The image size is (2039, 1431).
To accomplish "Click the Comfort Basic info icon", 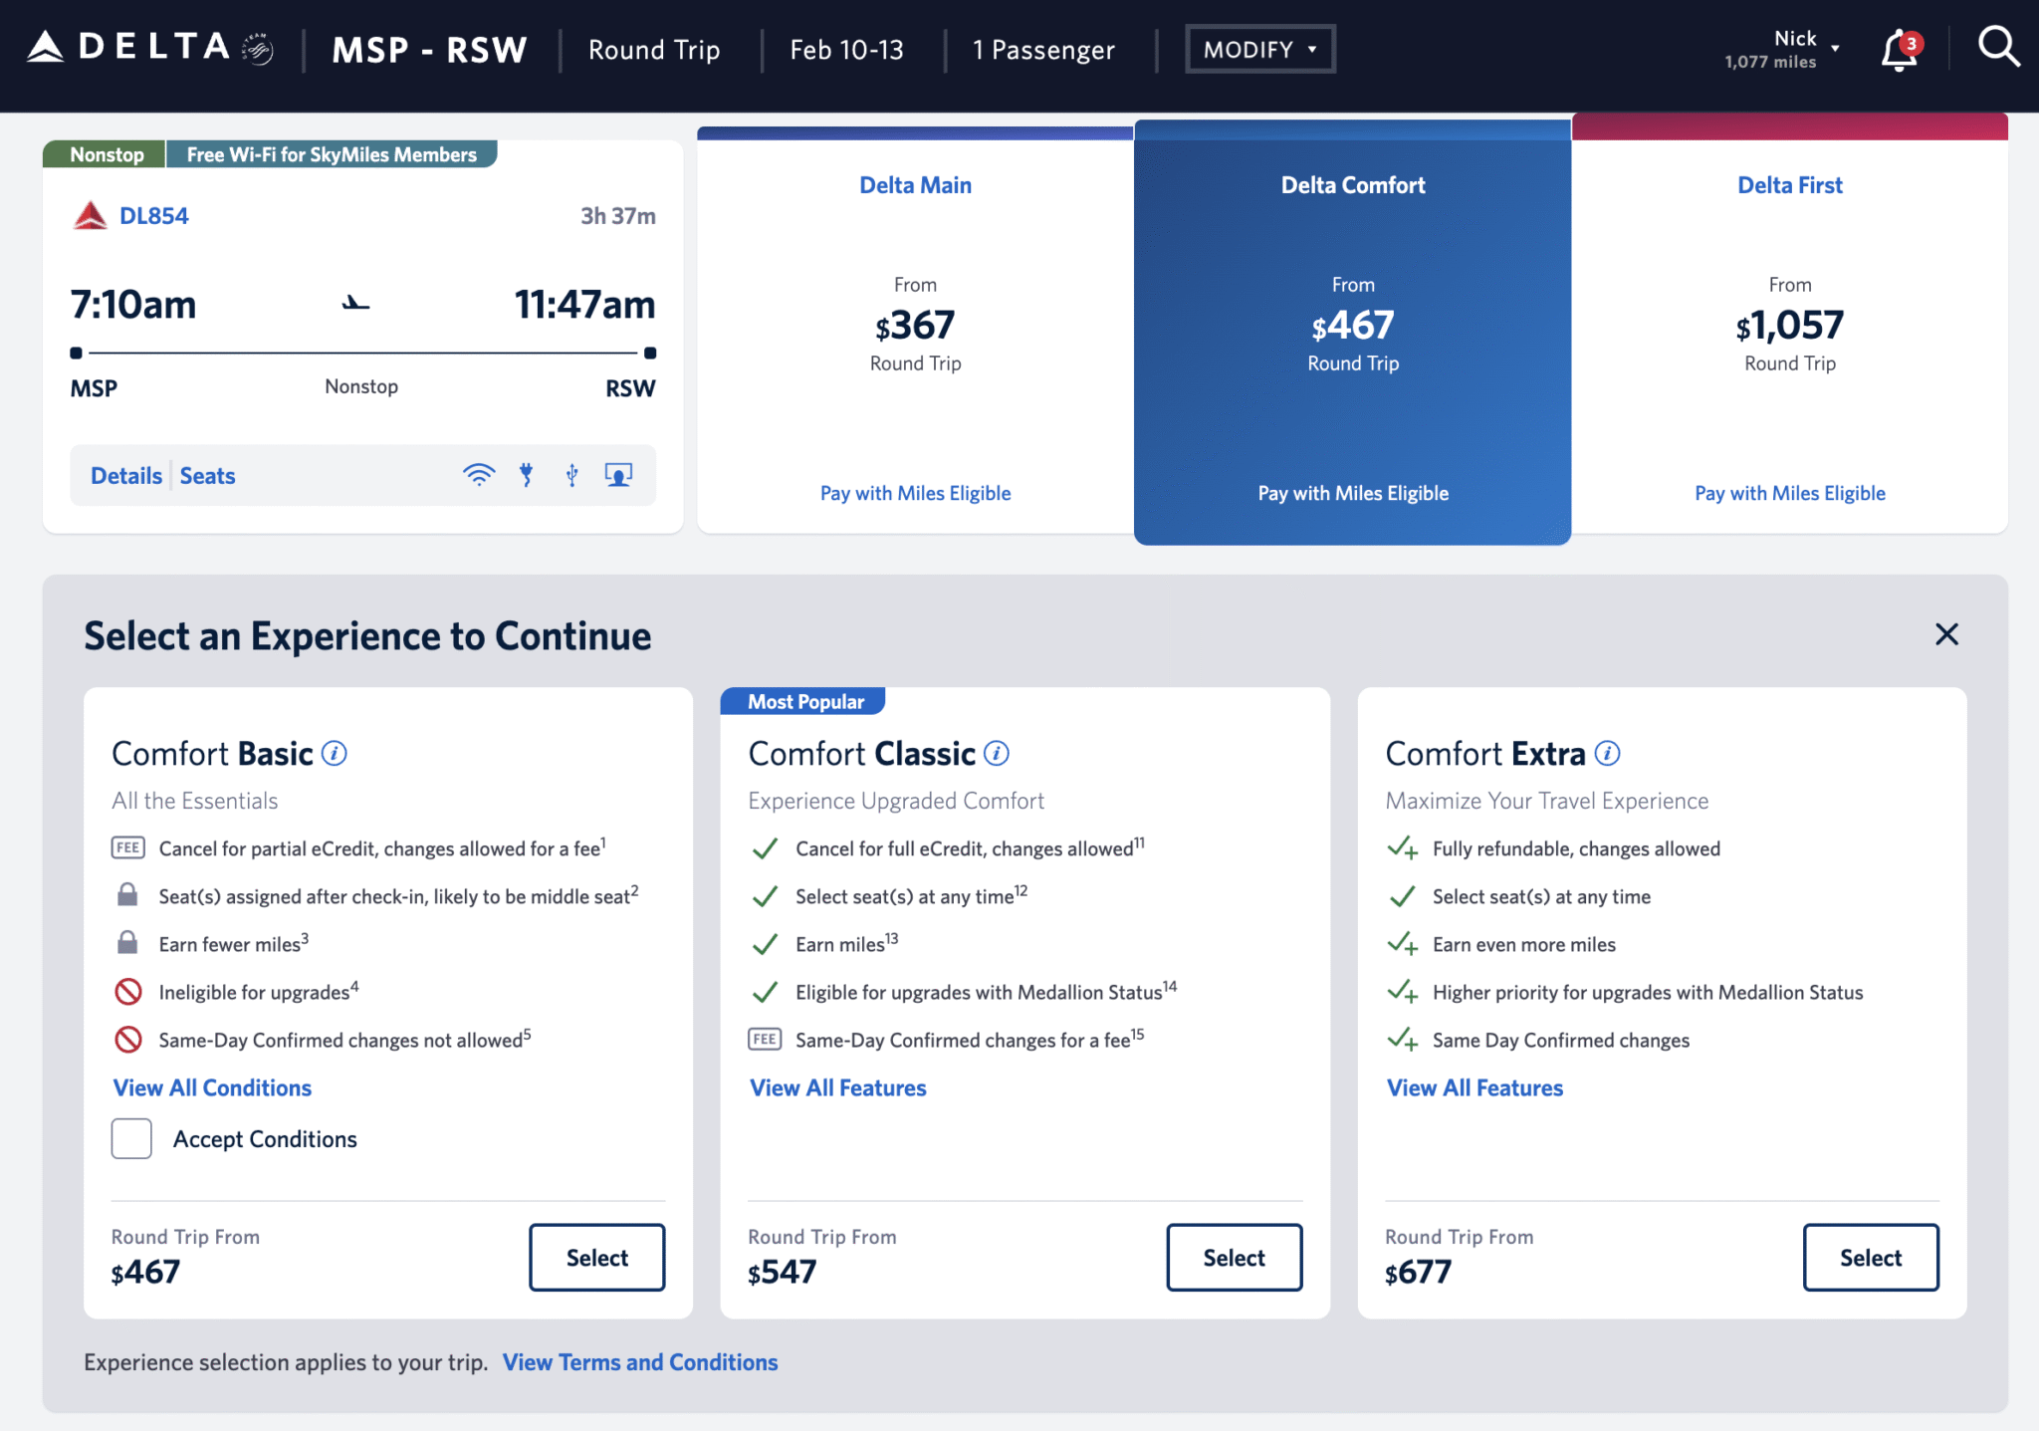I will click(335, 754).
